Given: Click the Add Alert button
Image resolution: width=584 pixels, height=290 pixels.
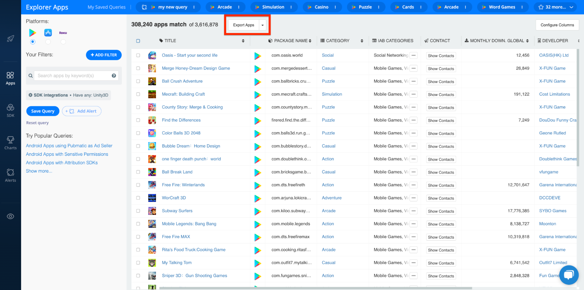Looking at the screenshot, I should (82, 111).
